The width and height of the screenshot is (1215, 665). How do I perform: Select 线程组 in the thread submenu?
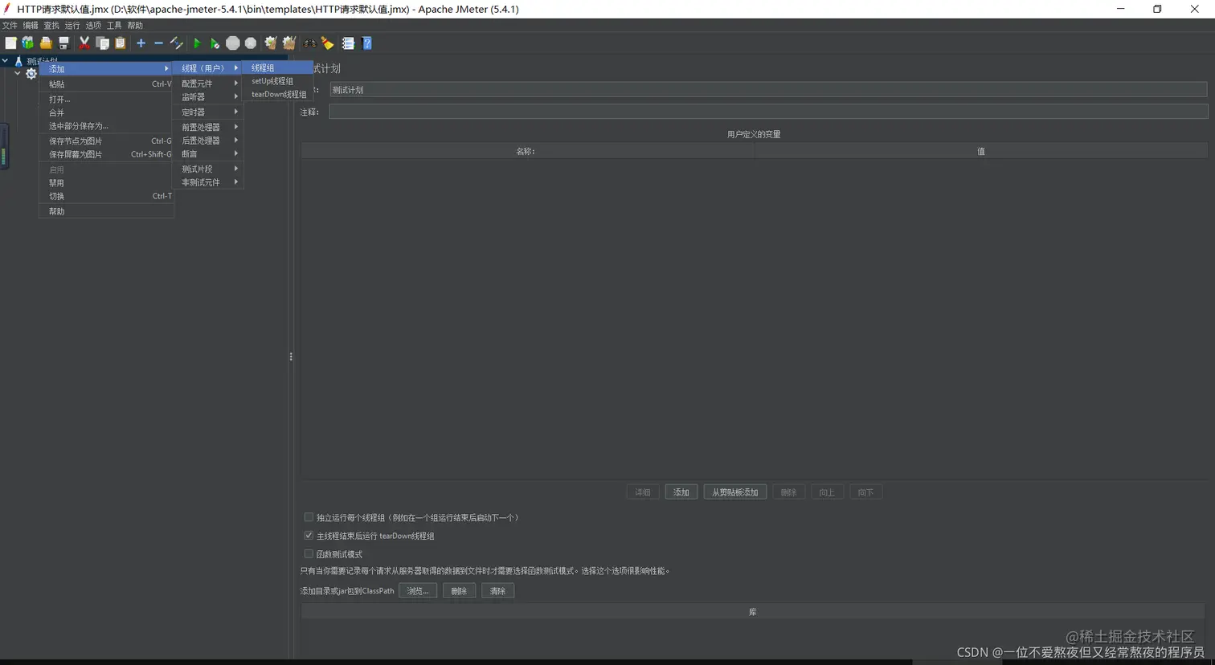point(278,68)
